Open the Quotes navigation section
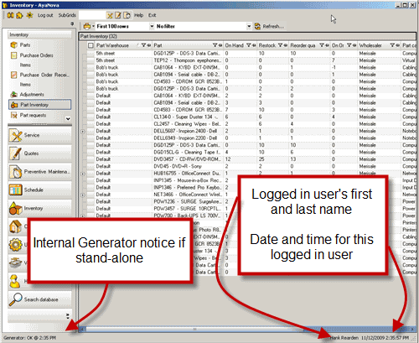The width and height of the screenshot is (419, 343). click(39, 153)
